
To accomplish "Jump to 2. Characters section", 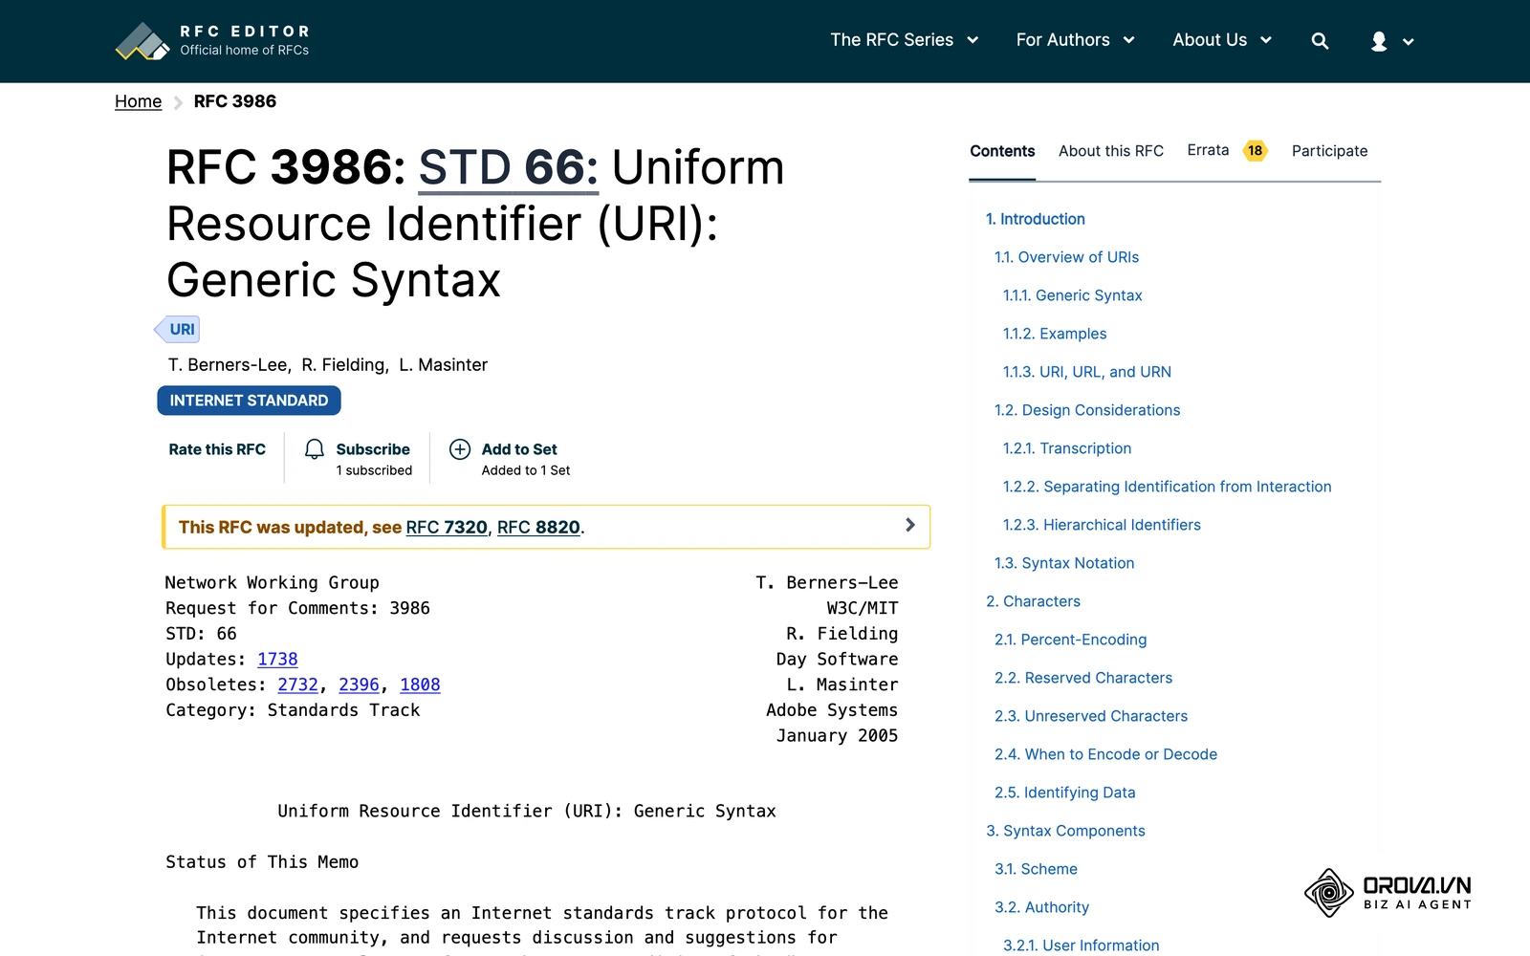I will point(1033,601).
